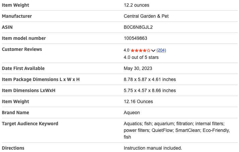This screenshot has width=239, height=152.
Task: Click the 12.16 Ounces weight value
Action: click(x=138, y=101)
